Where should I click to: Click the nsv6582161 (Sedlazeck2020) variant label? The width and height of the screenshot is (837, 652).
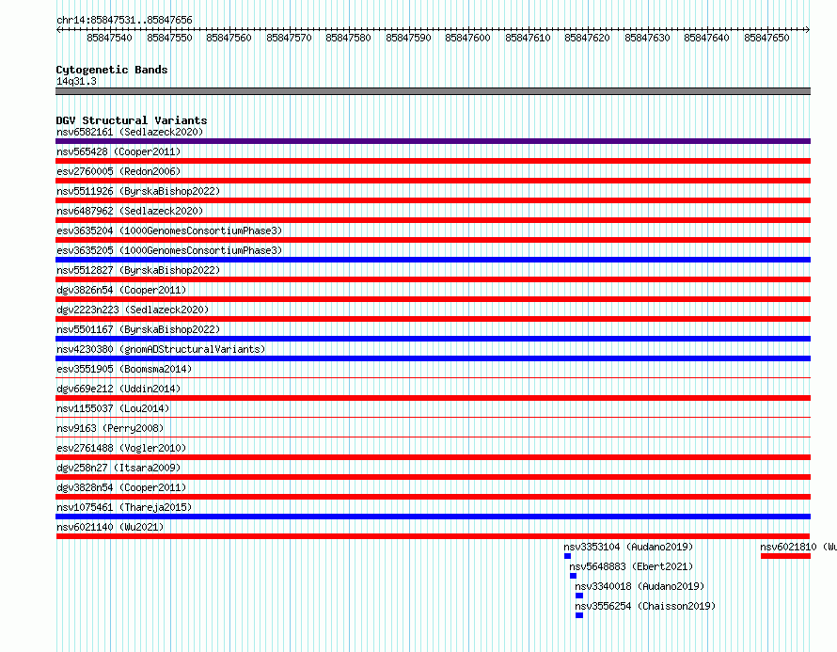pyautogui.click(x=130, y=132)
